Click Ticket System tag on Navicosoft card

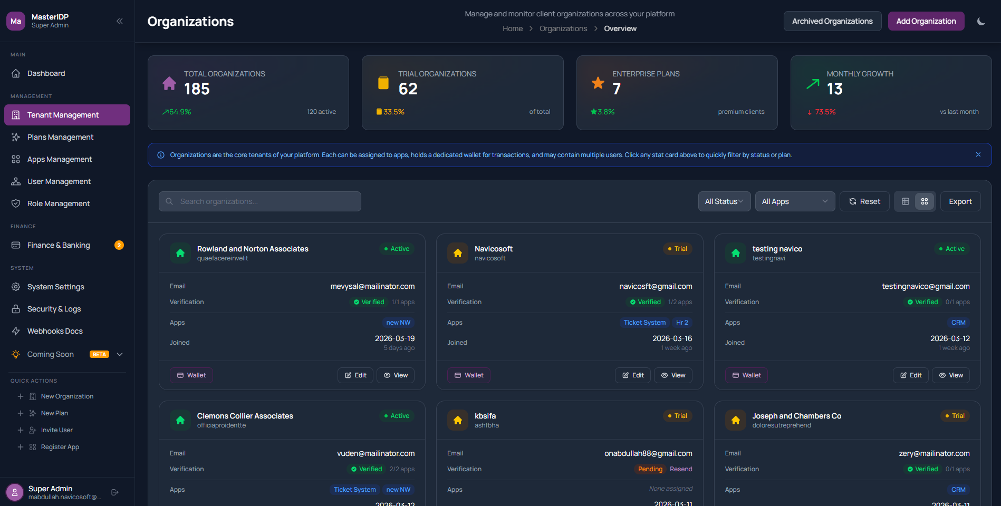point(644,323)
